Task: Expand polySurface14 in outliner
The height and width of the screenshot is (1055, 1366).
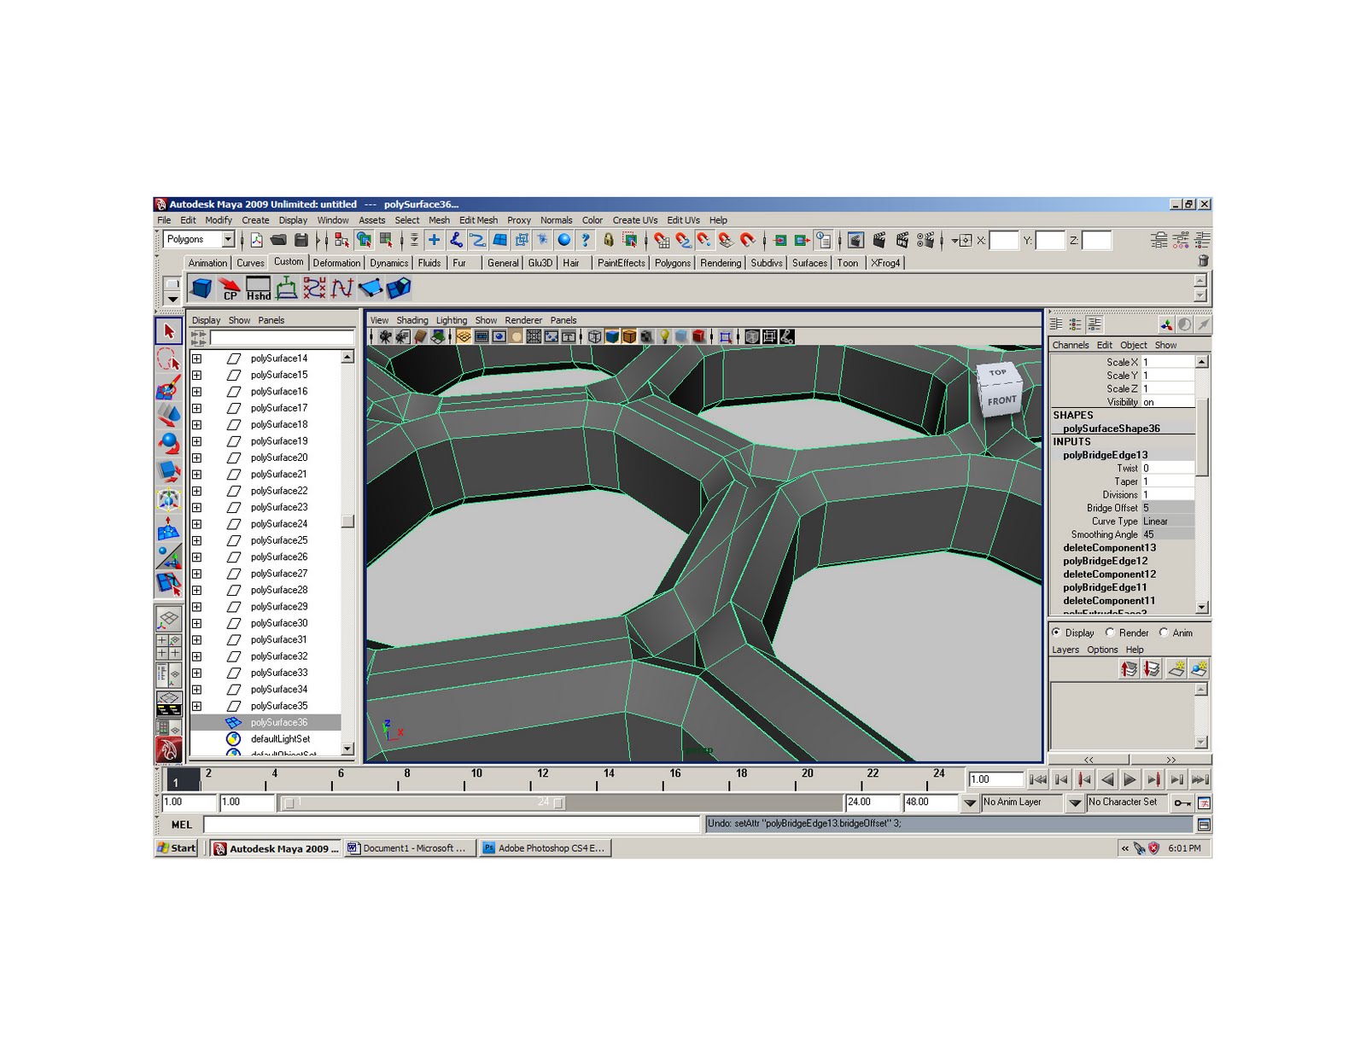Action: (196, 358)
